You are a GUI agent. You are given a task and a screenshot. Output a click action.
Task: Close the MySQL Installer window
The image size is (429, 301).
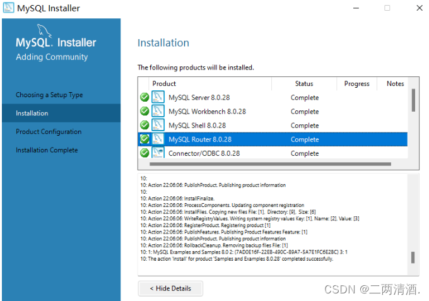[420, 8]
